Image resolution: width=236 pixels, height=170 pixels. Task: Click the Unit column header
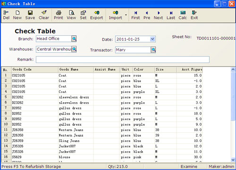click(126, 70)
